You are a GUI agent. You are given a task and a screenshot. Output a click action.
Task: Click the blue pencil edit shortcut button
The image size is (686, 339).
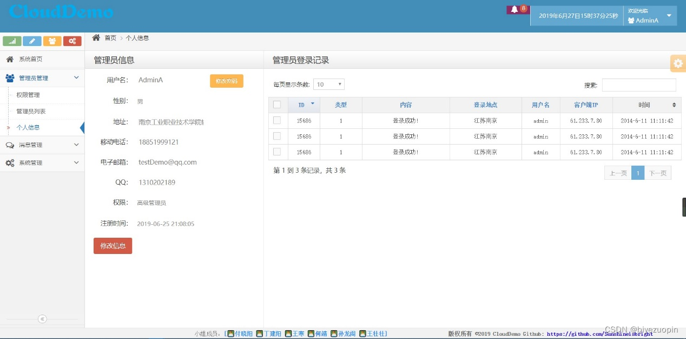(x=32, y=41)
